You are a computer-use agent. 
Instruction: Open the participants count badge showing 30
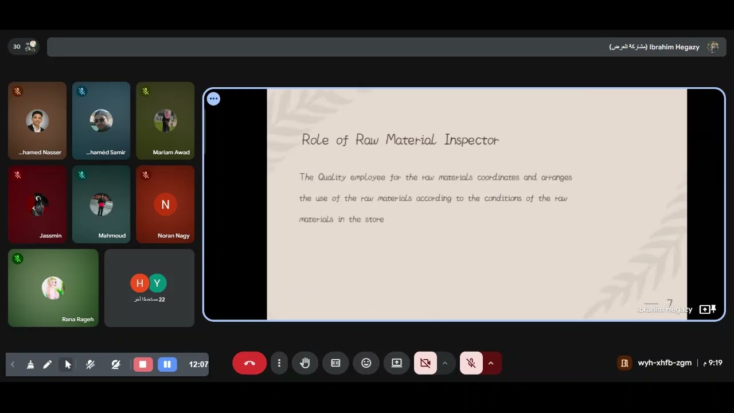coord(24,46)
